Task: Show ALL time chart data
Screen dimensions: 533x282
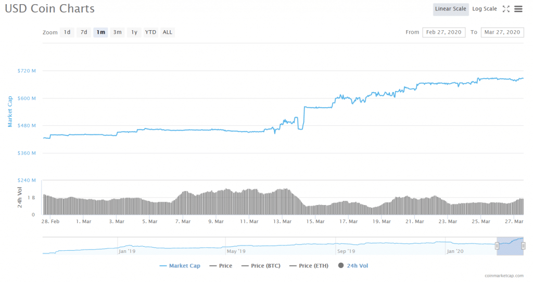Action: [x=167, y=32]
